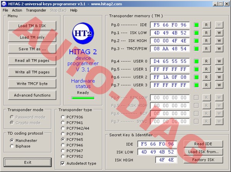
Task: Write Pg.1 ISK LOW with W button
Action: 219,33
